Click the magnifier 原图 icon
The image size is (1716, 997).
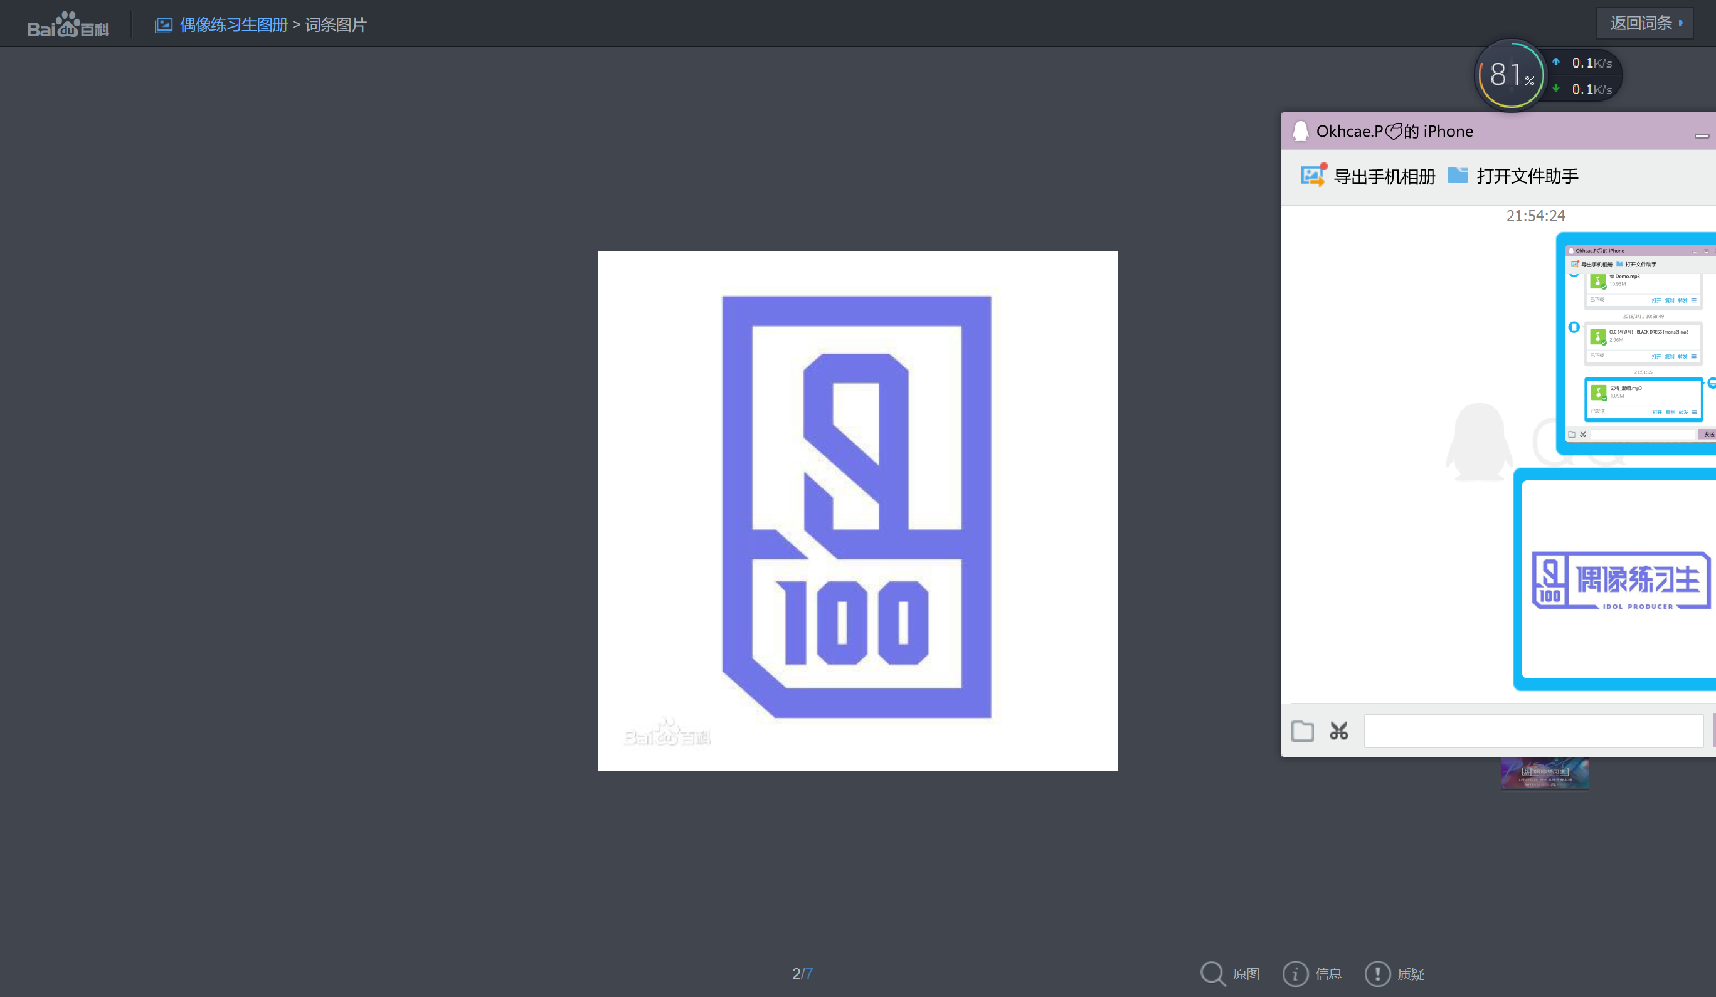tap(1213, 973)
